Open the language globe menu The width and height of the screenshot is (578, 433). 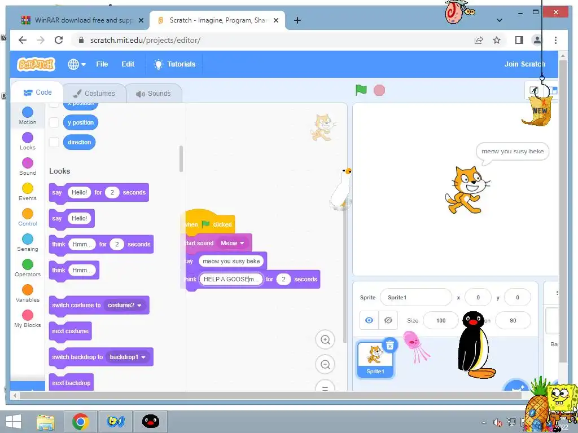77,64
